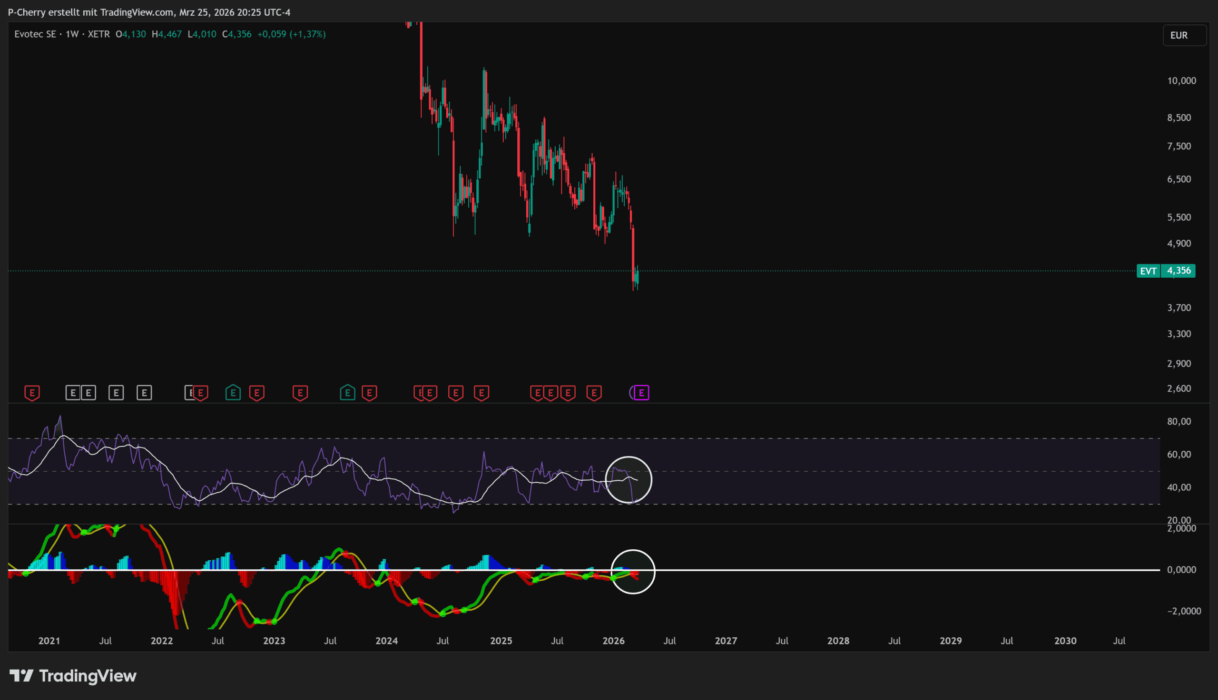Click the closing price value C4,356
The height and width of the screenshot is (700, 1218).
[237, 34]
